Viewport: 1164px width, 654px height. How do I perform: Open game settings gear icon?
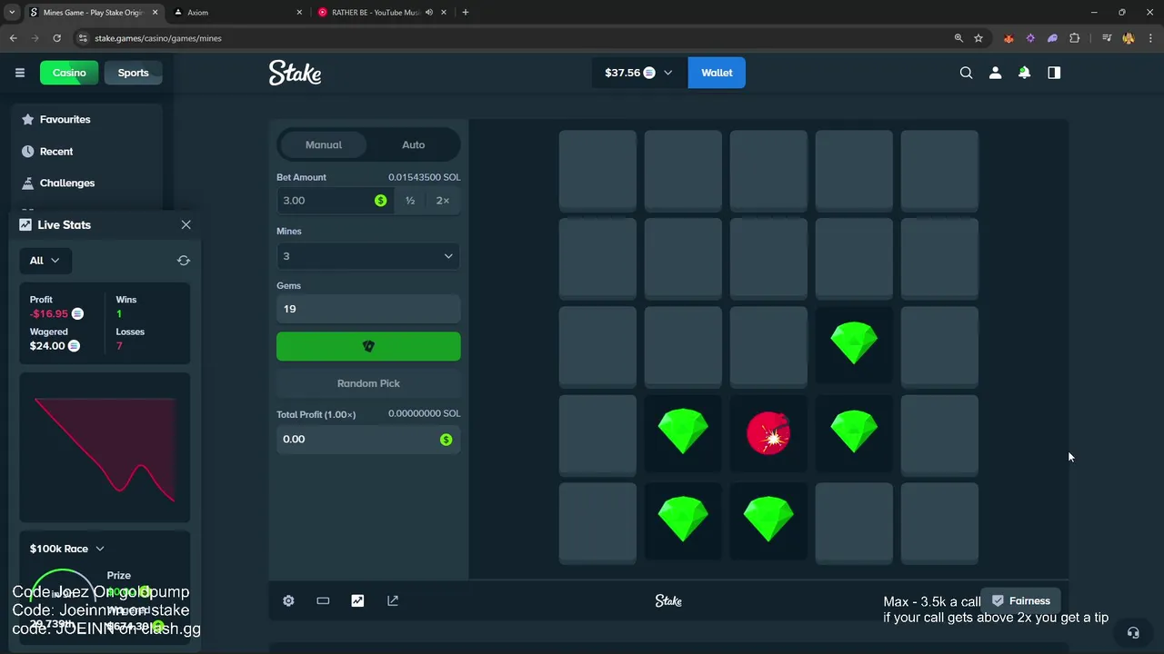click(288, 600)
